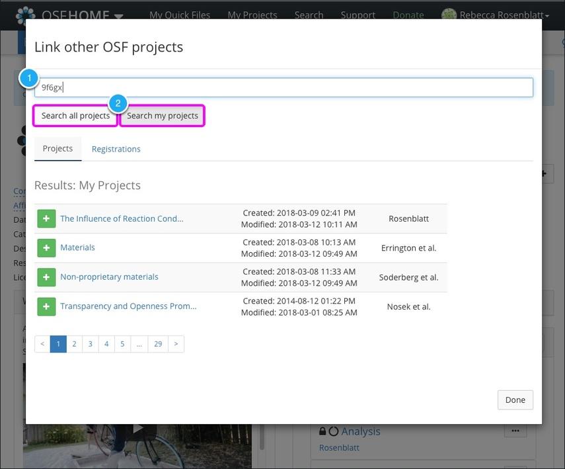
Task: Focus the project search field containing 9f6gx
Action: [283, 87]
